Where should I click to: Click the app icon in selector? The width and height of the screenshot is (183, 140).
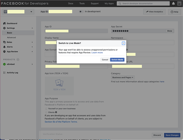coord(5,12)
